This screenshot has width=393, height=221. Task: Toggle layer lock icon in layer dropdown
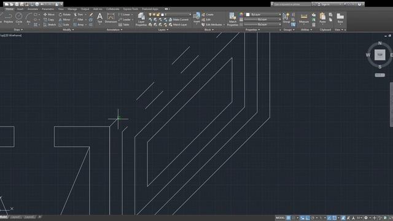pos(158,15)
